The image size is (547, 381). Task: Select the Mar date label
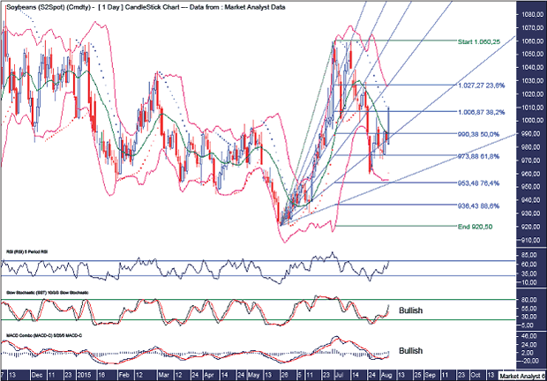click(163, 376)
